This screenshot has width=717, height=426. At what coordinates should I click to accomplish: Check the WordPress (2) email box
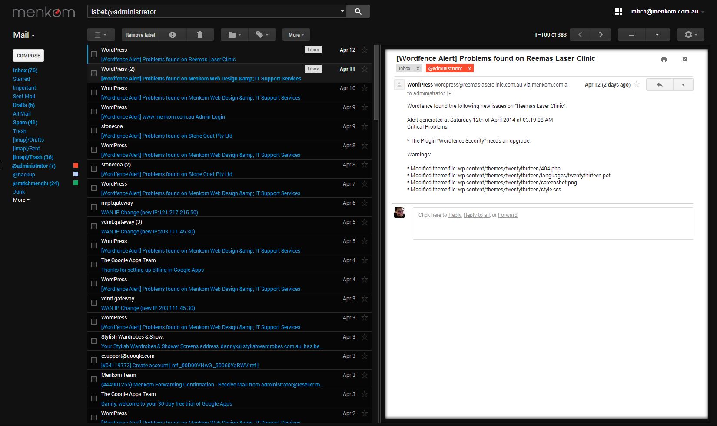pyautogui.click(x=94, y=73)
